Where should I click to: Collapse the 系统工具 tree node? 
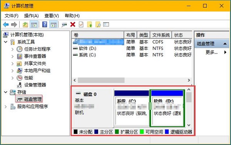(6, 42)
